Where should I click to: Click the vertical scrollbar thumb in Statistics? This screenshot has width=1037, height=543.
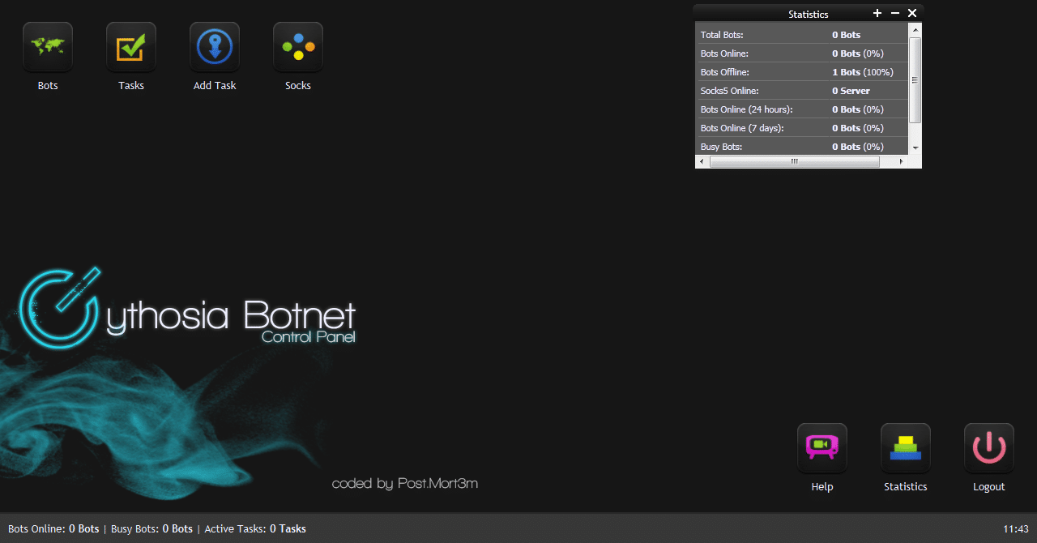point(915,79)
